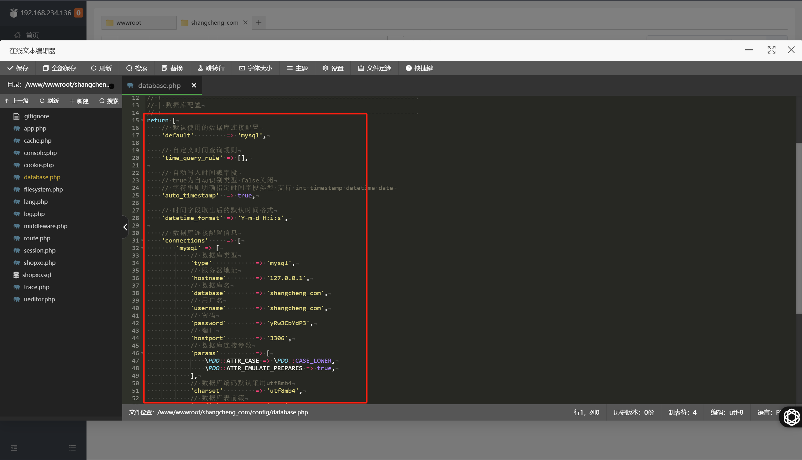The image size is (802, 460).
Task: Click the Save (保存) toolbar button
Action: tap(18, 68)
